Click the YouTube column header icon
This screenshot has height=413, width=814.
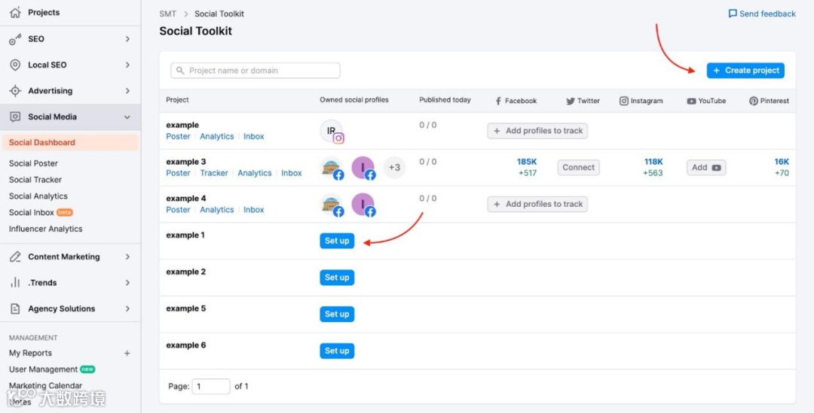[x=691, y=101]
